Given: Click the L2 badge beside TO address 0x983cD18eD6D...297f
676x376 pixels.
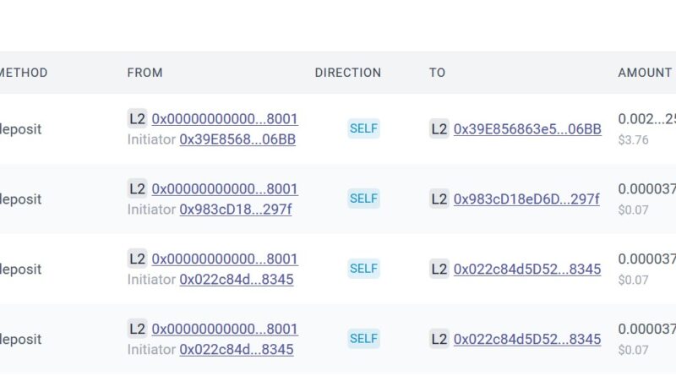Looking at the screenshot, I should [x=439, y=199].
